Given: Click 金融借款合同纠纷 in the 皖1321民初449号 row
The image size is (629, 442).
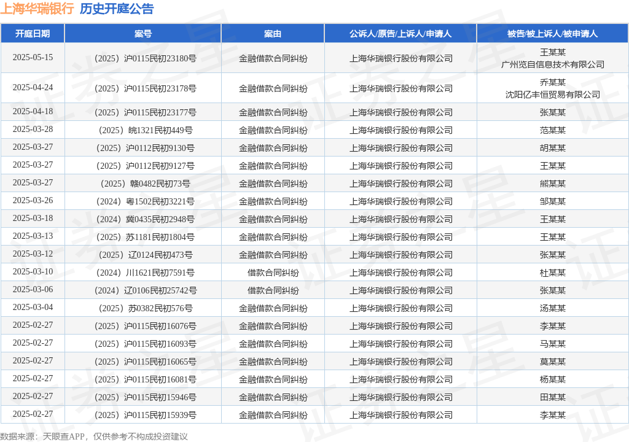Looking at the screenshot, I should [x=273, y=130].
